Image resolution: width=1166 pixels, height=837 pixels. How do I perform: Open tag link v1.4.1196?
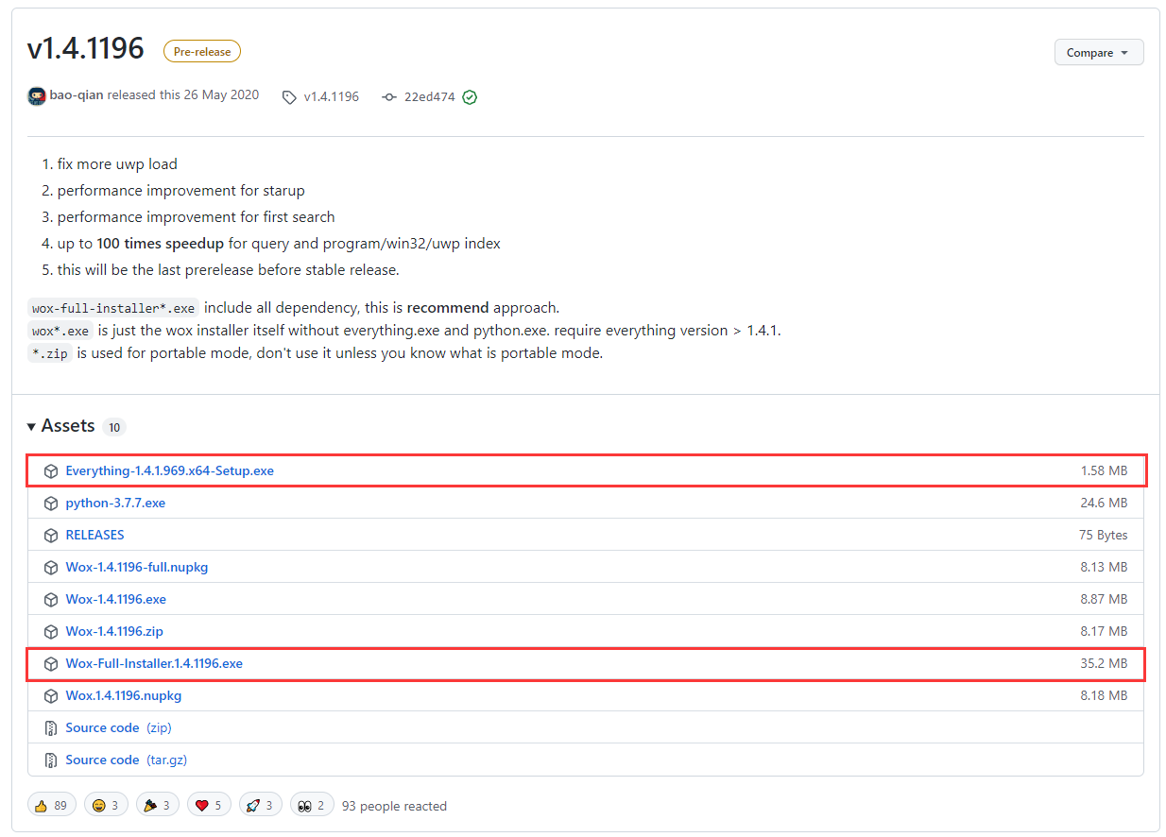331,96
